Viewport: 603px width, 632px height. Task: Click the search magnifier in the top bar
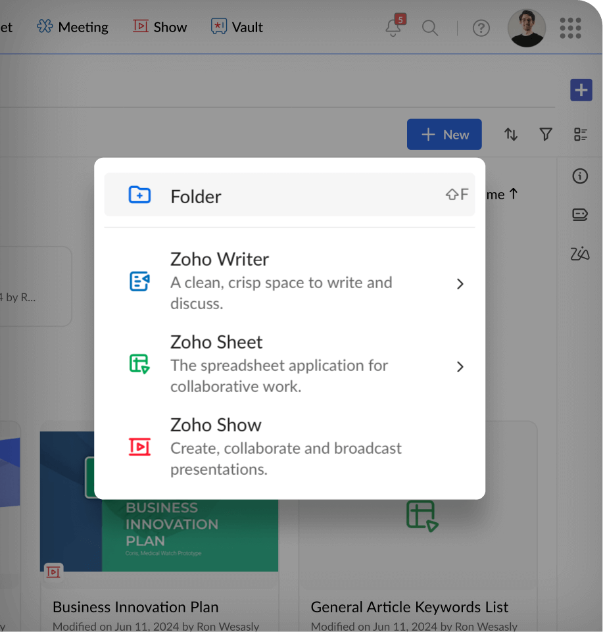coord(430,28)
